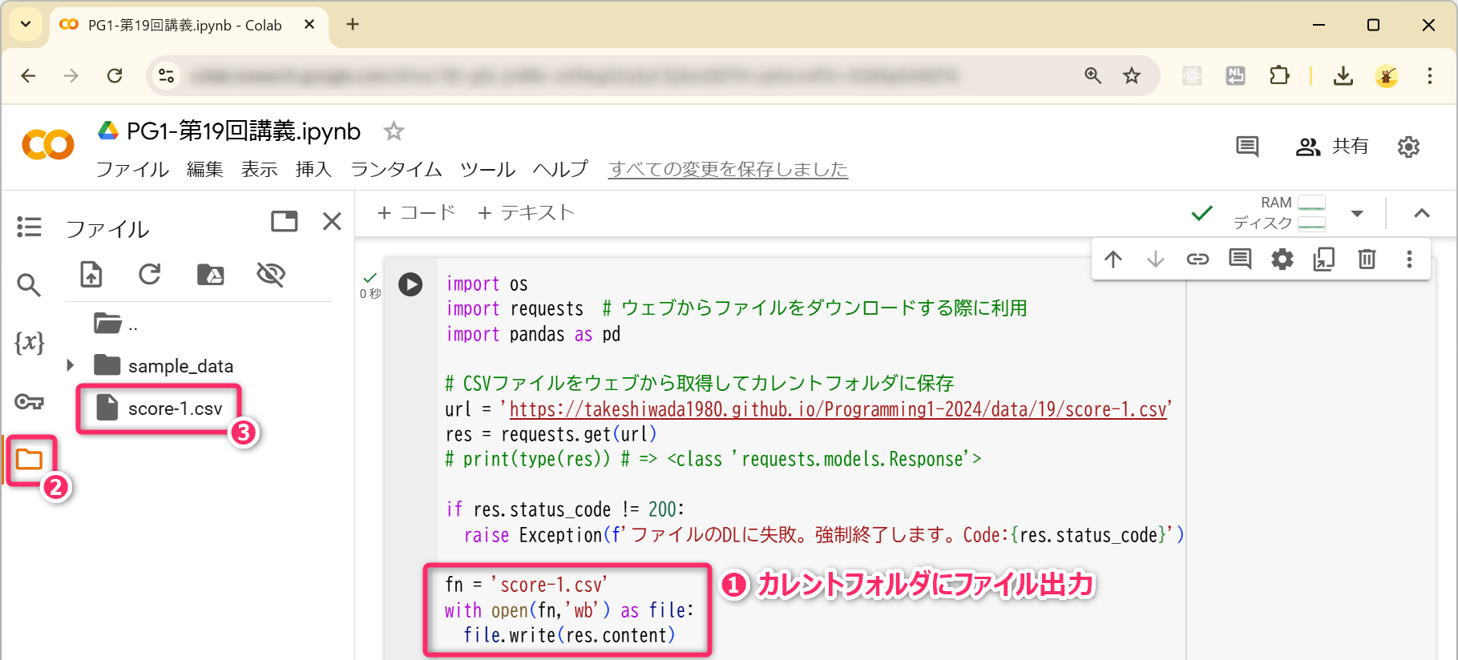Run the code cell with play button
Screen dimensions: 1458x660
(x=410, y=284)
